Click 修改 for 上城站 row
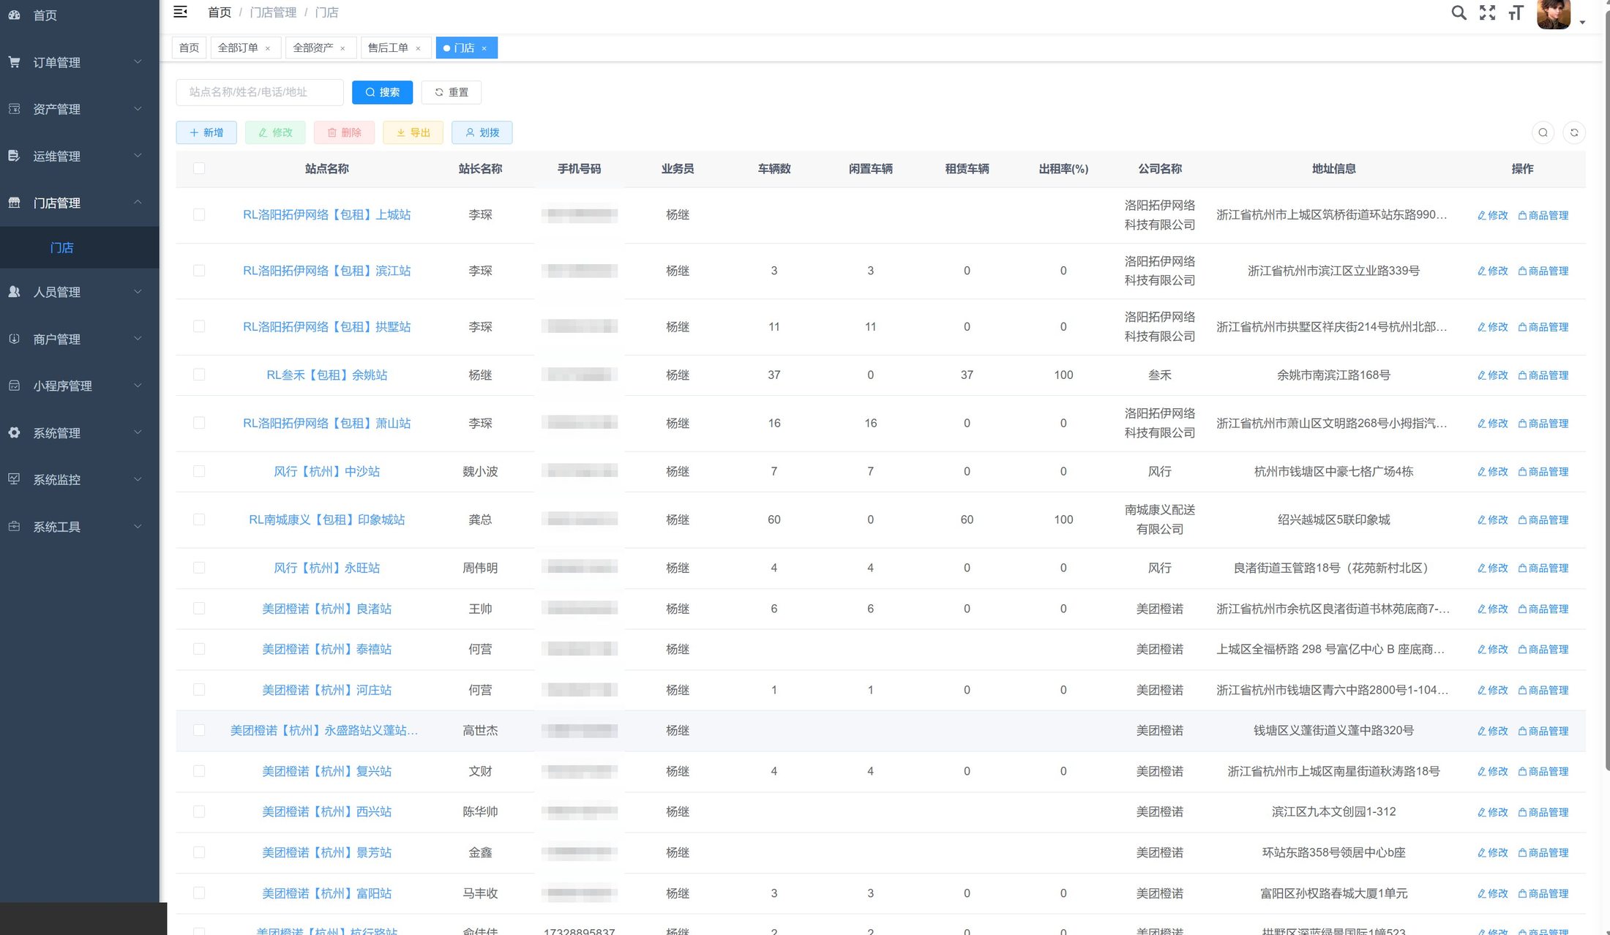Image resolution: width=1610 pixels, height=935 pixels. pyautogui.click(x=1493, y=215)
